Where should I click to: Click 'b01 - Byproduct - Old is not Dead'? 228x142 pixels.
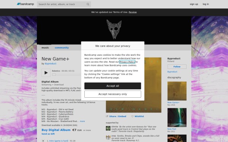pyautogui.click(x=57, y=109)
